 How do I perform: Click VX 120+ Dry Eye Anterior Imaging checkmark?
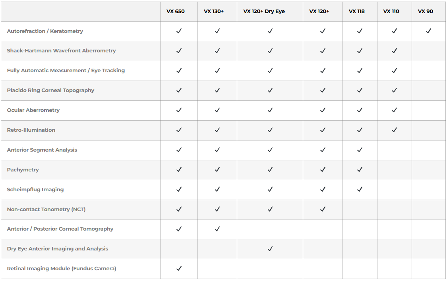[270, 249]
